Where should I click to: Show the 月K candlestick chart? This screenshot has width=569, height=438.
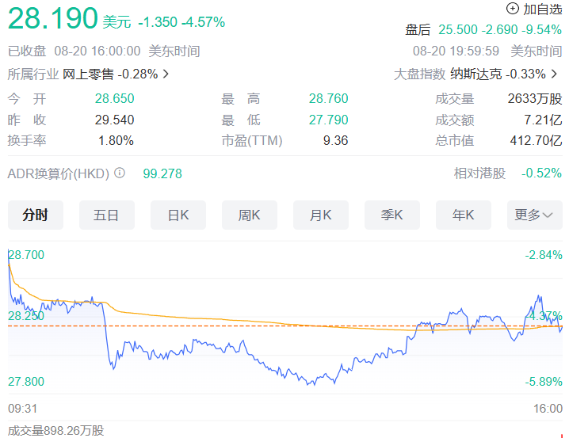point(320,215)
